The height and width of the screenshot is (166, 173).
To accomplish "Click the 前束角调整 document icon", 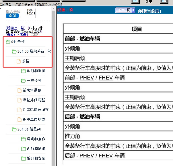I will coord(20,90).
